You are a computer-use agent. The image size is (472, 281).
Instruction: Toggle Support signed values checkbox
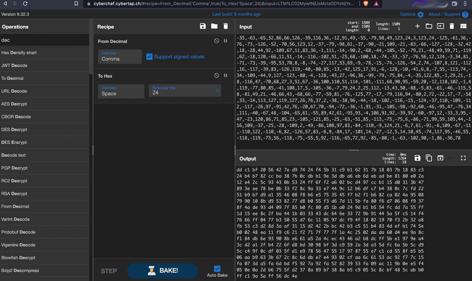tap(149, 57)
